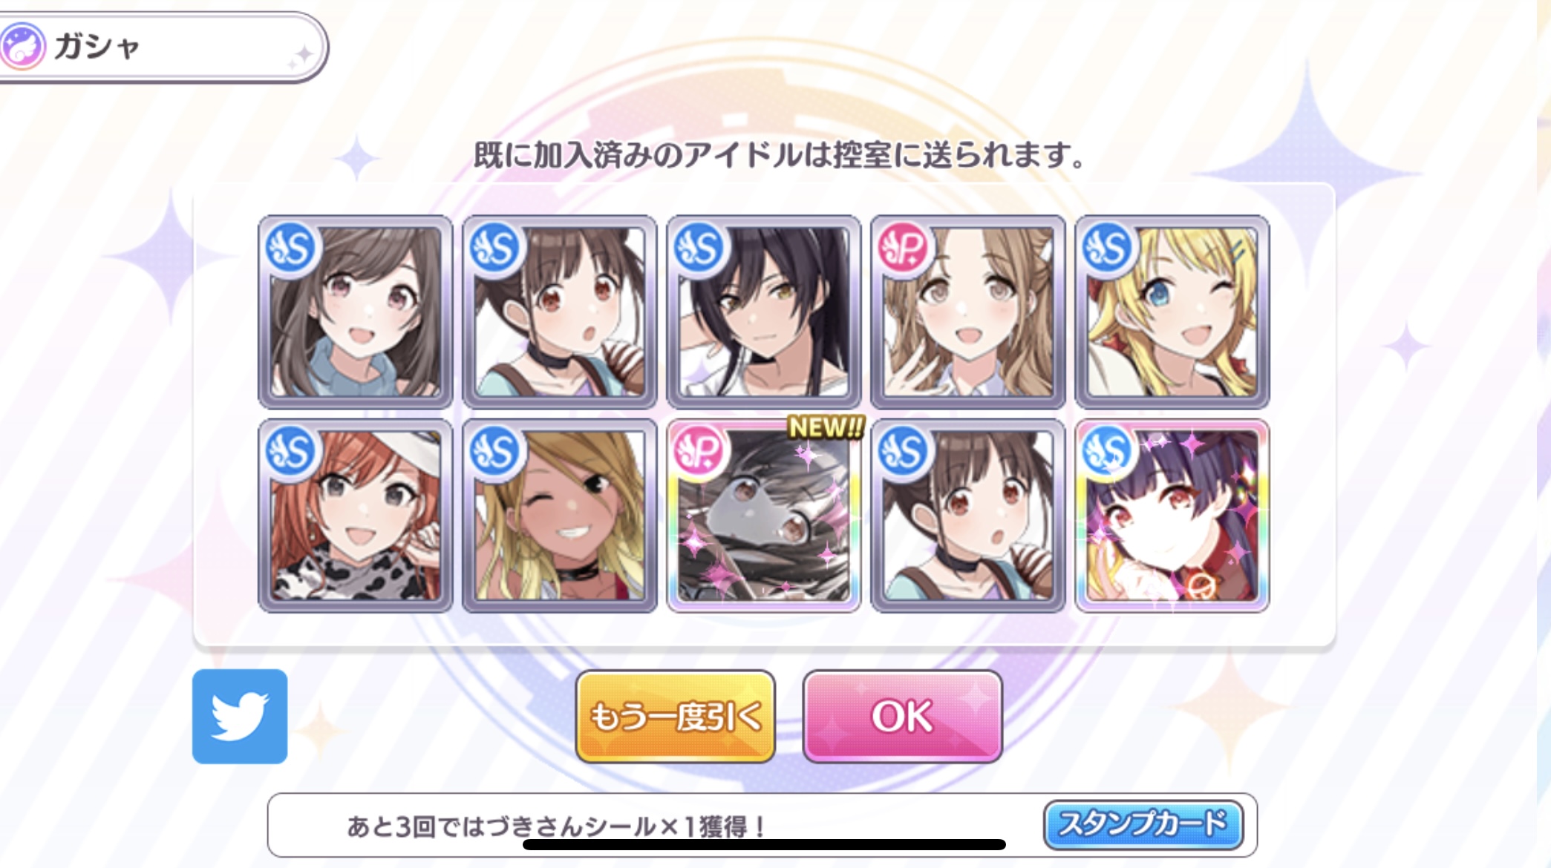Open top-row twin-tail idol holding chocolate
The image size is (1551, 868).
559,312
